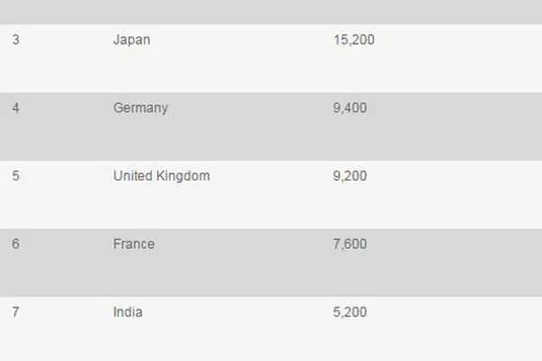Click the 9,400 value cell

(350, 107)
